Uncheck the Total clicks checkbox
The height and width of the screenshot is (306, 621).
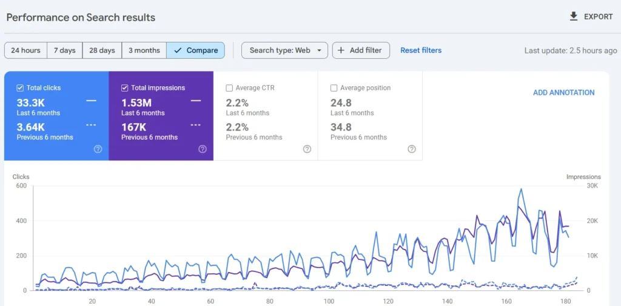coord(20,88)
